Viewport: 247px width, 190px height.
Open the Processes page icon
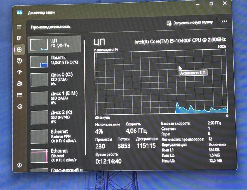(19, 38)
